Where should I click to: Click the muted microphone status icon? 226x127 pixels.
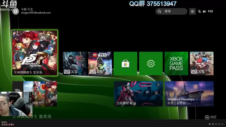[199, 11]
